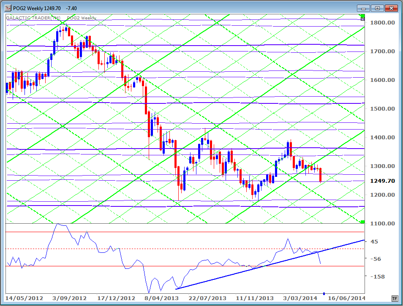Click the 11/11/2013 date label
This screenshot has height=306, width=403.
coord(255,298)
